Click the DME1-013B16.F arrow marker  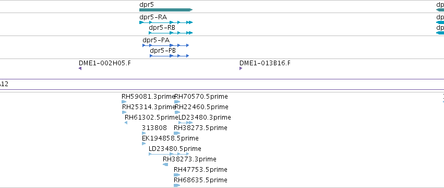click(x=241, y=68)
